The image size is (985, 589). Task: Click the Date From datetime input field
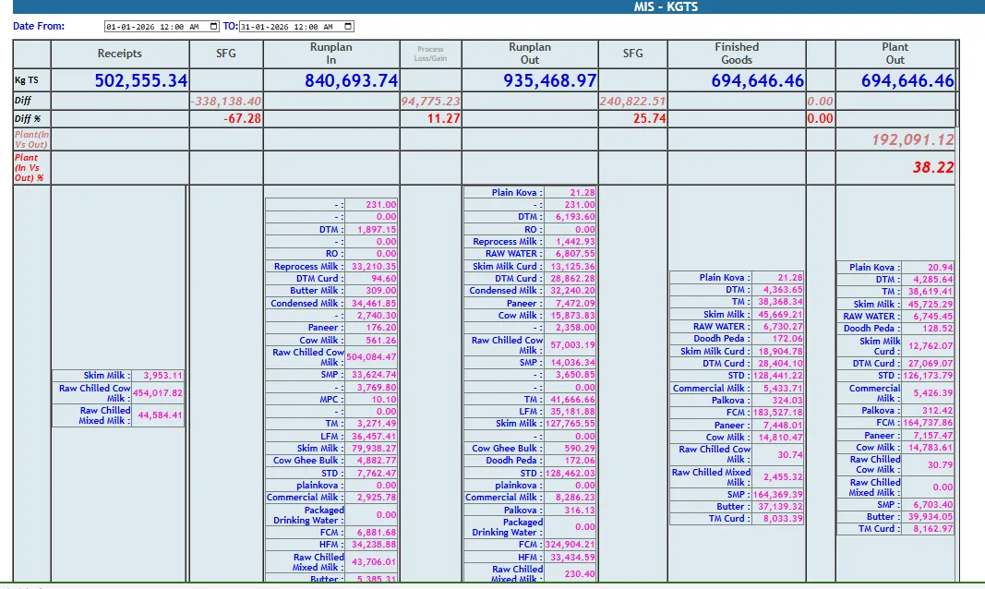coord(162,27)
